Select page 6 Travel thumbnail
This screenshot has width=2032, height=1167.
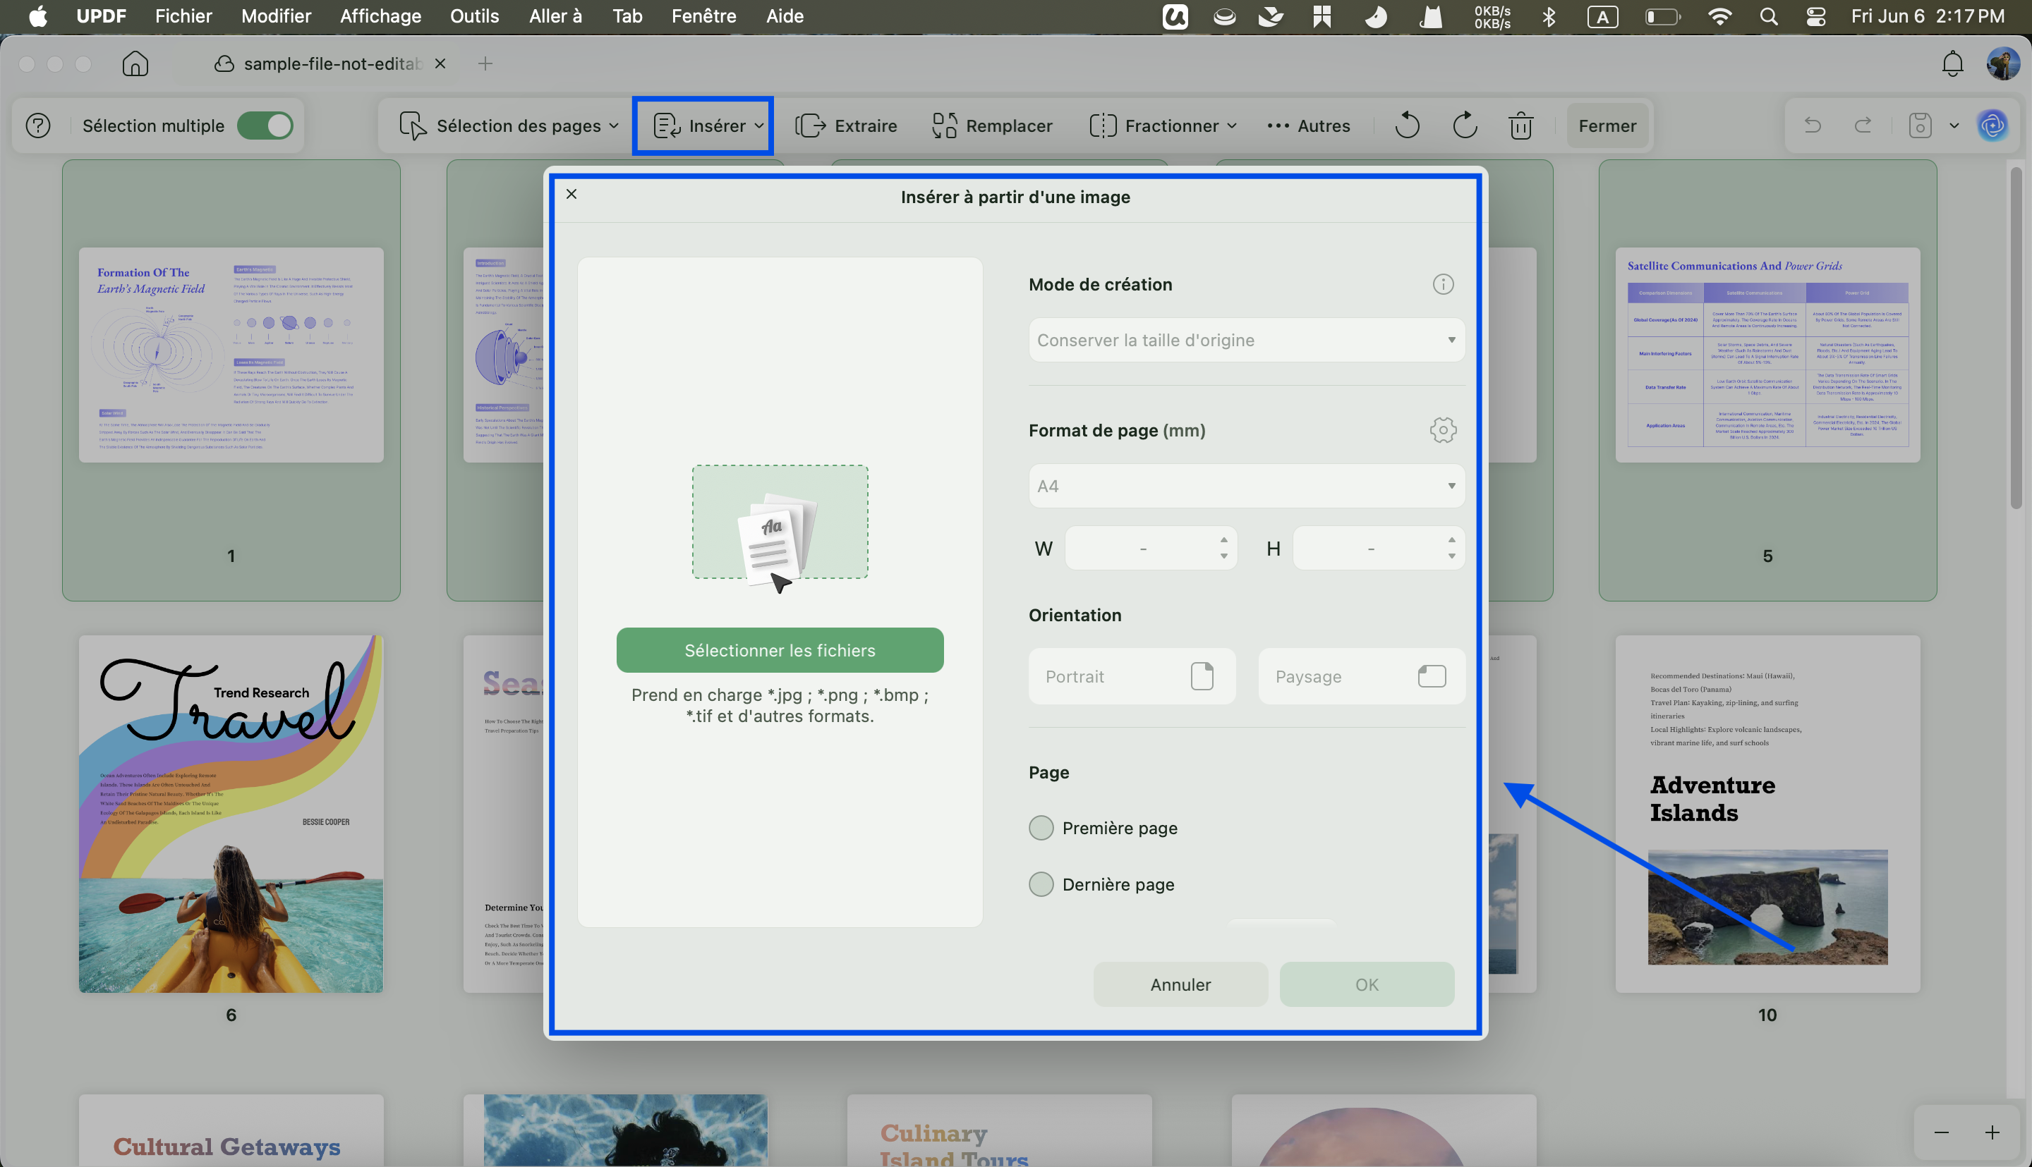tap(231, 814)
